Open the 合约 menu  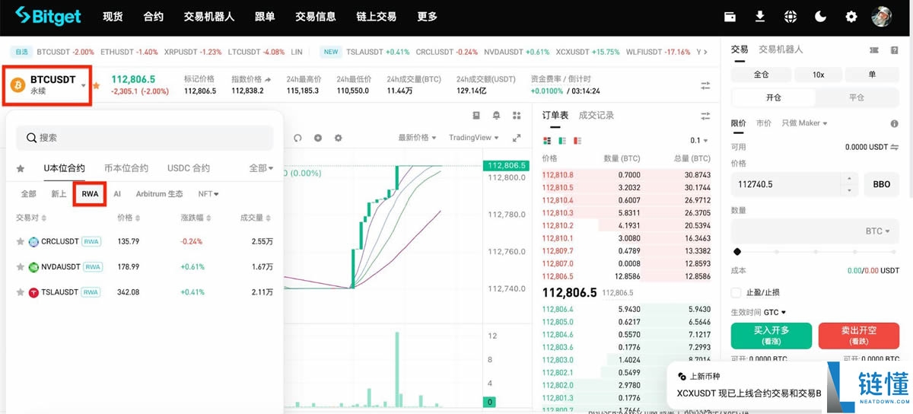(153, 17)
